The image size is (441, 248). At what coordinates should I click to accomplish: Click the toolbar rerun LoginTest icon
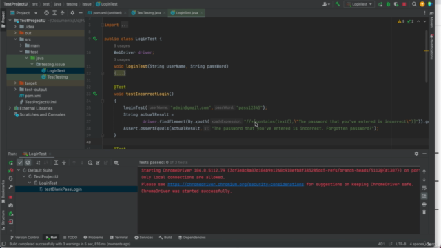[x=380, y=4]
